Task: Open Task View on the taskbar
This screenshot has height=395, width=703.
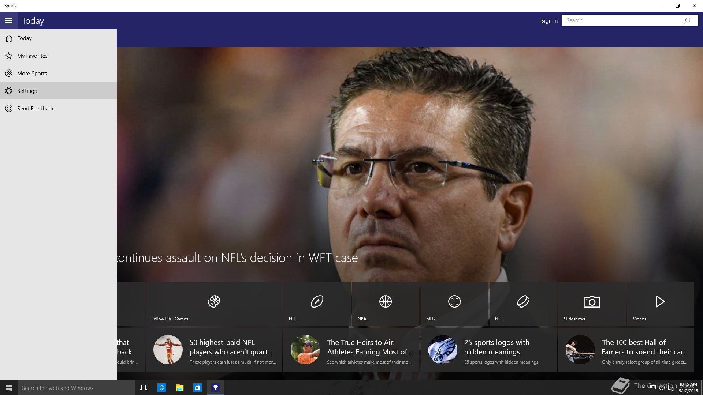Action: click(x=144, y=388)
